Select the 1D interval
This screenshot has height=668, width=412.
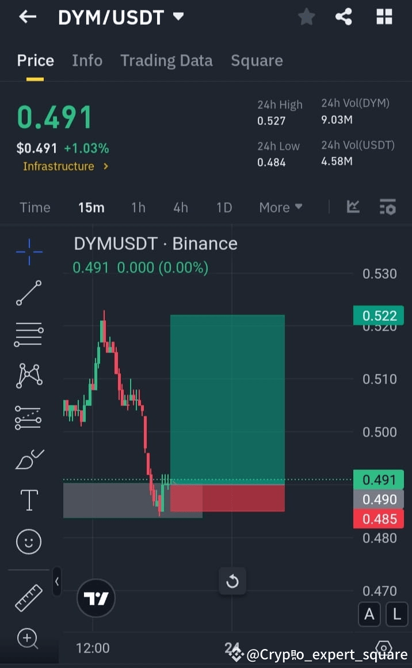(x=224, y=207)
